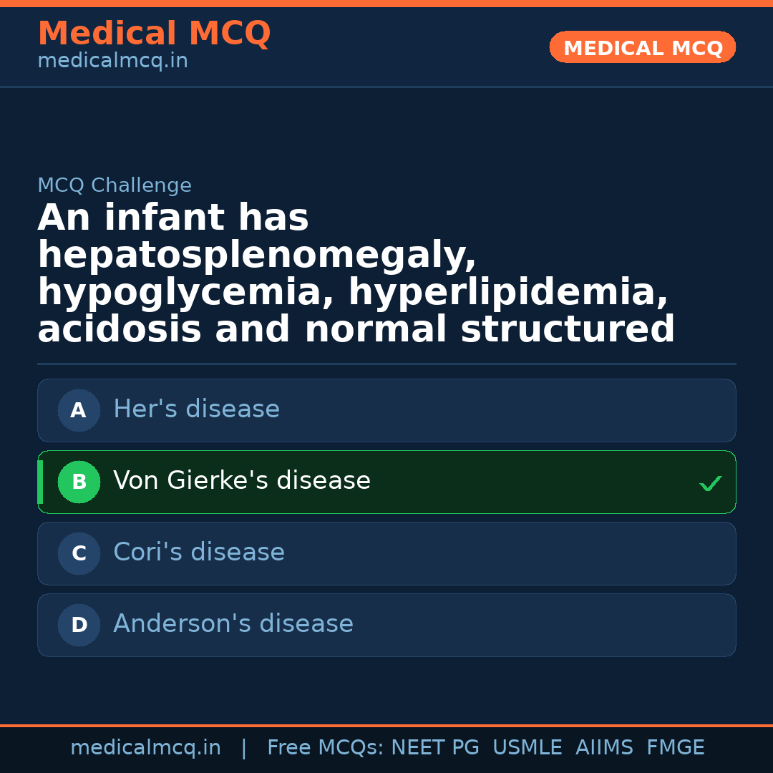Click the orange MEDICAL MCQ badge
Viewport: 773px width, 773px height.
pos(642,47)
